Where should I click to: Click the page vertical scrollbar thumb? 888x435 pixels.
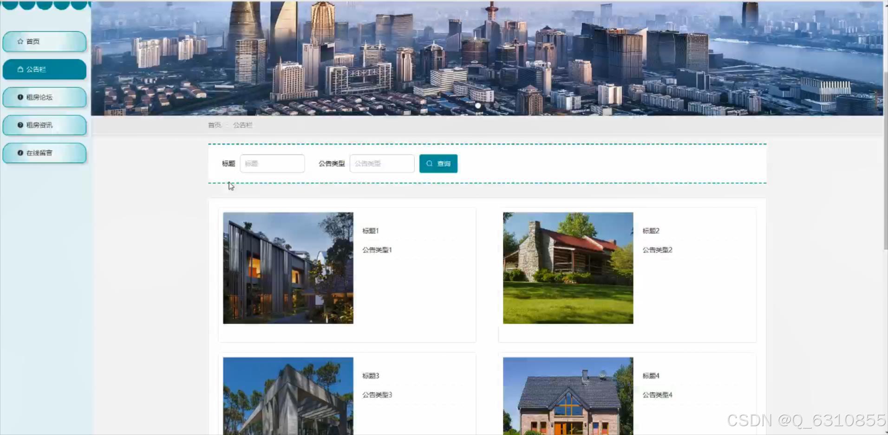click(886, 161)
